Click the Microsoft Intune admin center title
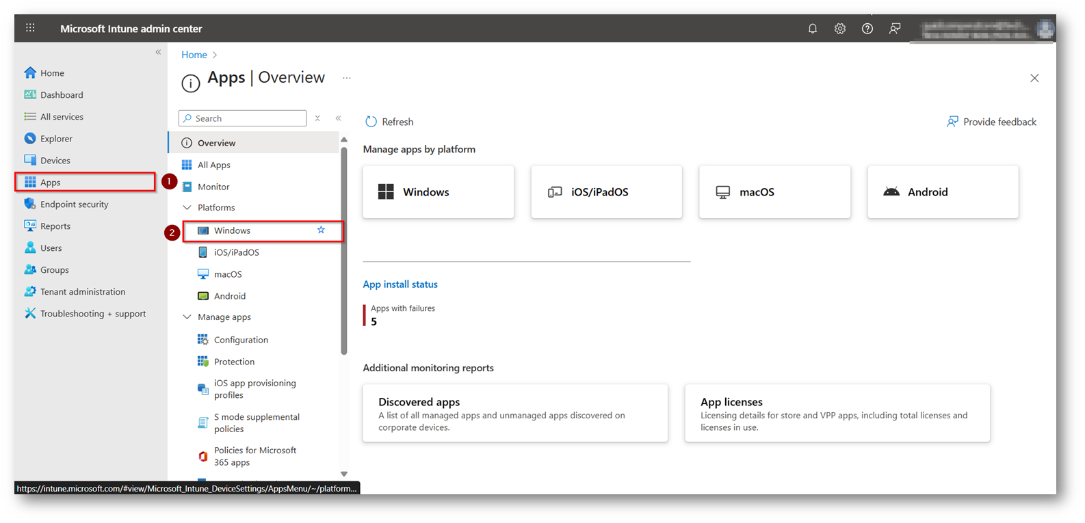This screenshot has width=1085, height=523. (x=131, y=29)
